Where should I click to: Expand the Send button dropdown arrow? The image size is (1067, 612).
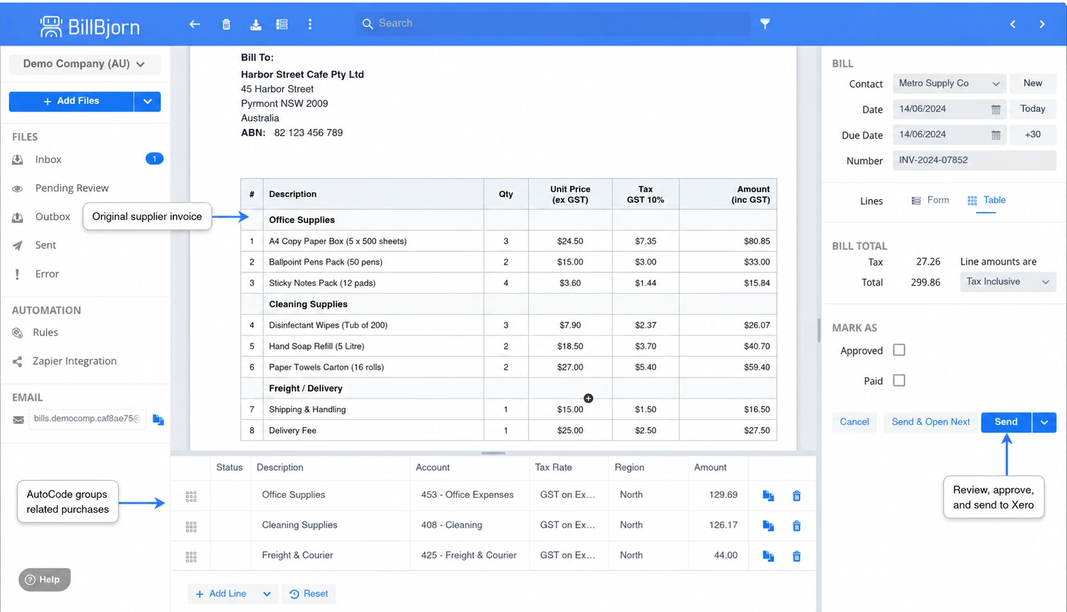(x=1044, y=422)
